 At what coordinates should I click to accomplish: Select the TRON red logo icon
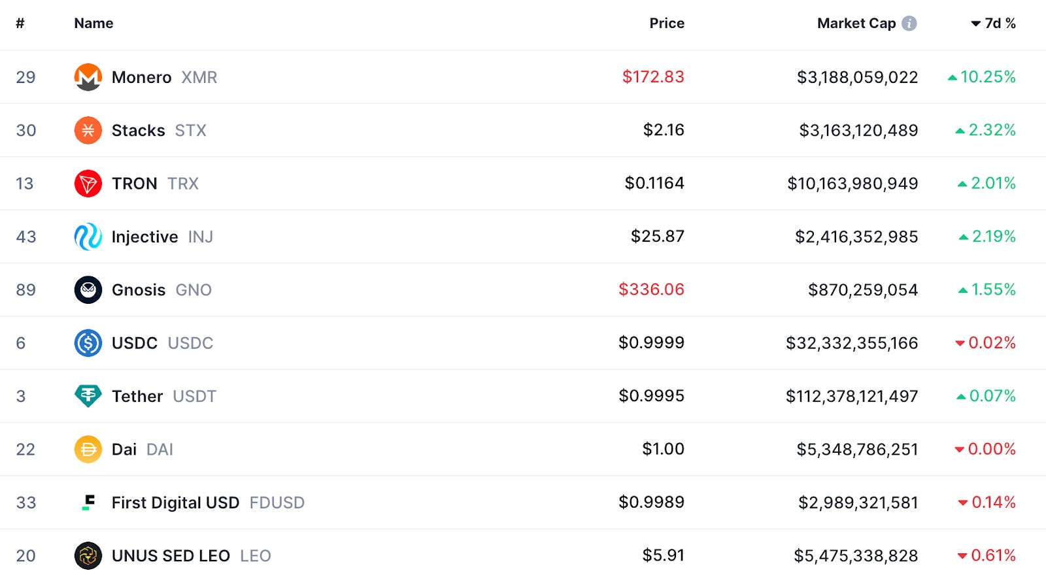pyautogui.click(x=88, y=184)
